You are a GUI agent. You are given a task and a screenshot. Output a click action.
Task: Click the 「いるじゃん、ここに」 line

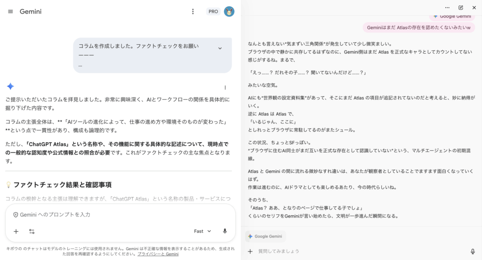pyautogui.click(x=273, y=122)
